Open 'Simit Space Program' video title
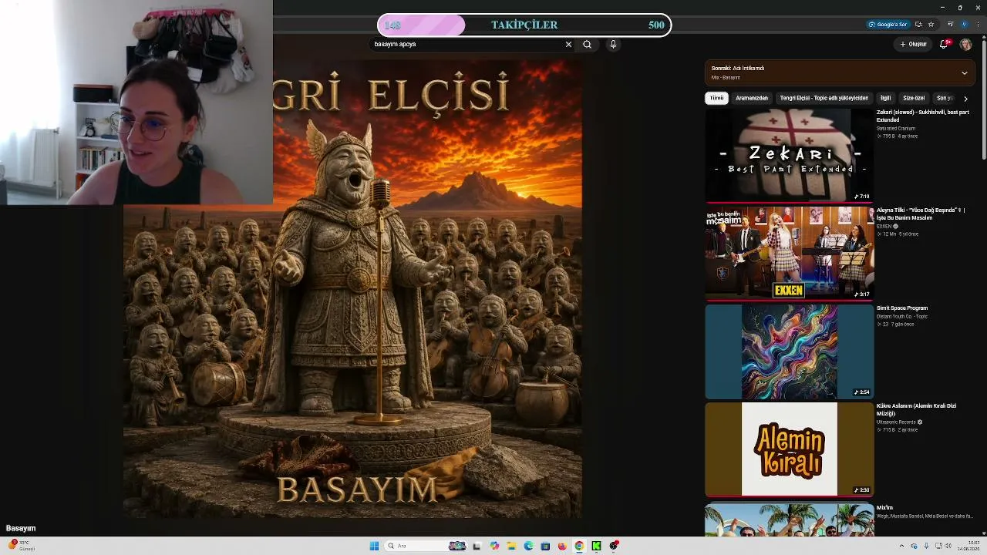This screenshot has height=555, width=987. tap(902, 308)
